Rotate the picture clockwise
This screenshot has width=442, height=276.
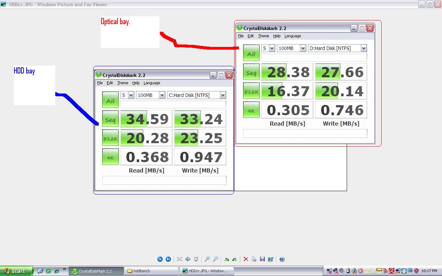[x=227, y=259]
